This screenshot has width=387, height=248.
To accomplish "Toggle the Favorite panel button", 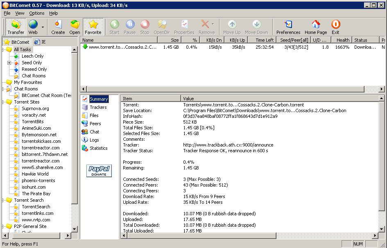I will pyautogui.click(x=93, y=27).
